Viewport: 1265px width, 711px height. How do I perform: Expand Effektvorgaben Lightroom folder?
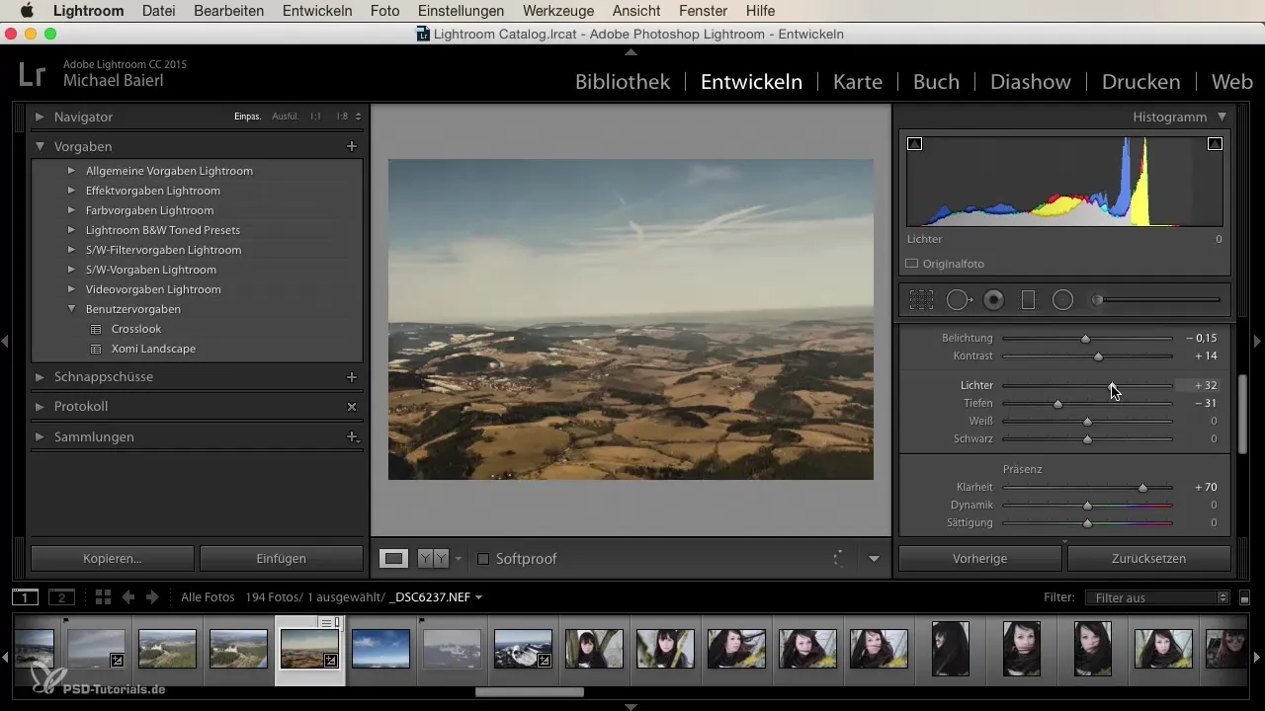pos(71,191)
